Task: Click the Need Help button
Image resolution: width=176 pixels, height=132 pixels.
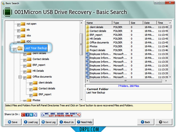Action: [85, 122]
